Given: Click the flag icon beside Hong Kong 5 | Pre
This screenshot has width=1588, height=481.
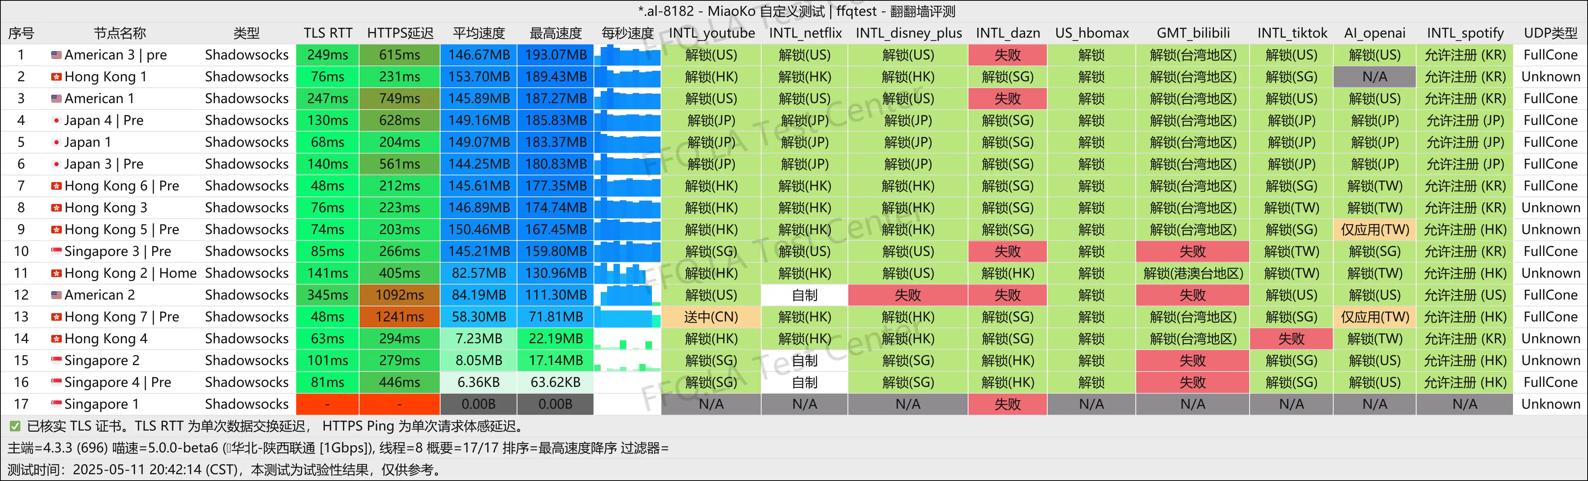Looking at the screenshot, I should pos(56,230).
